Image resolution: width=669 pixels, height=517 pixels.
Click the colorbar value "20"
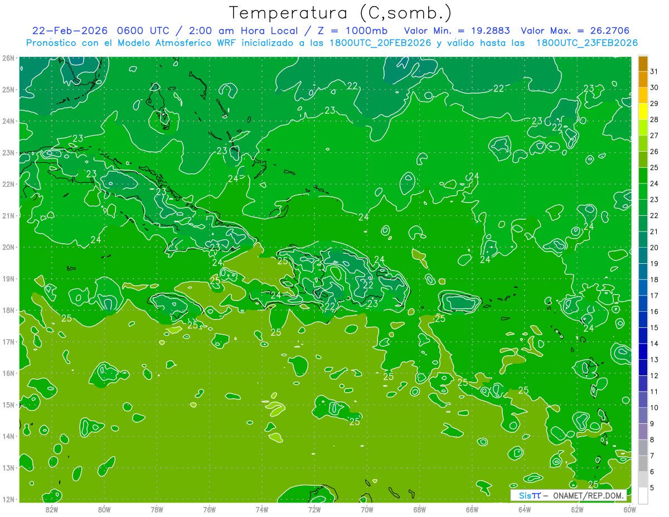pyautogui.click(x=655, y=248)
